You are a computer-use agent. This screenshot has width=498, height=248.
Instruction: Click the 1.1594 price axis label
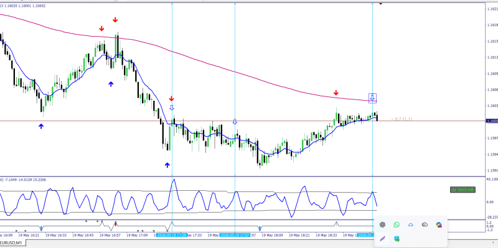pos(492,154)
